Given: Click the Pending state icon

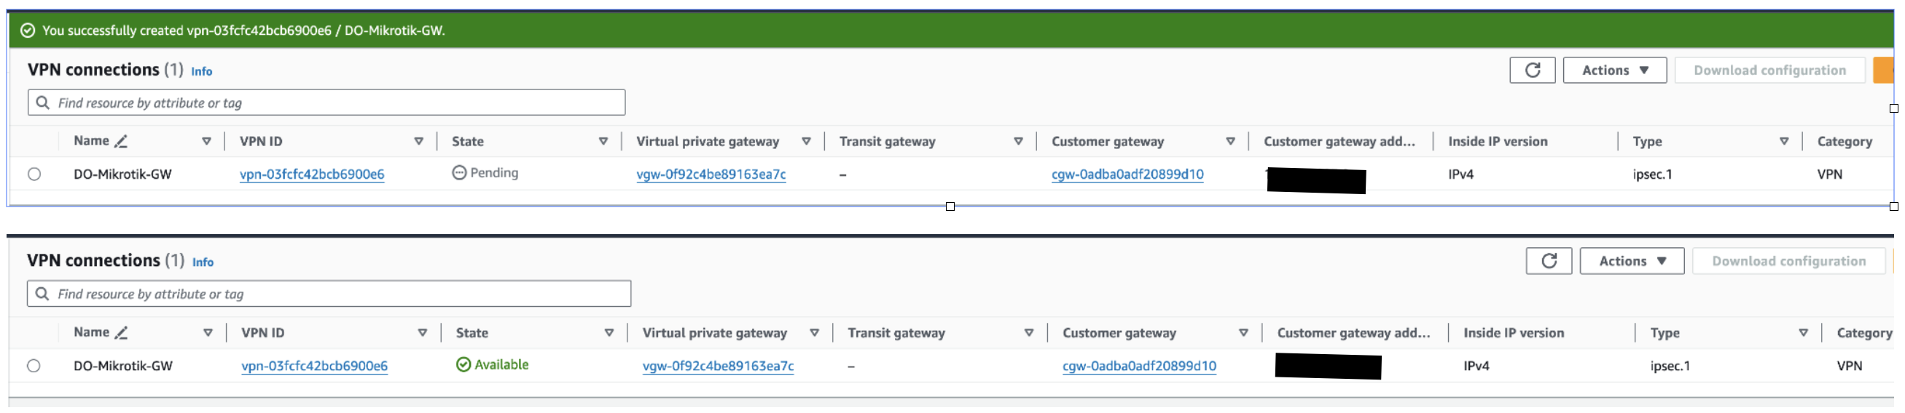Looking at the screenshot, I should point(459,173).
